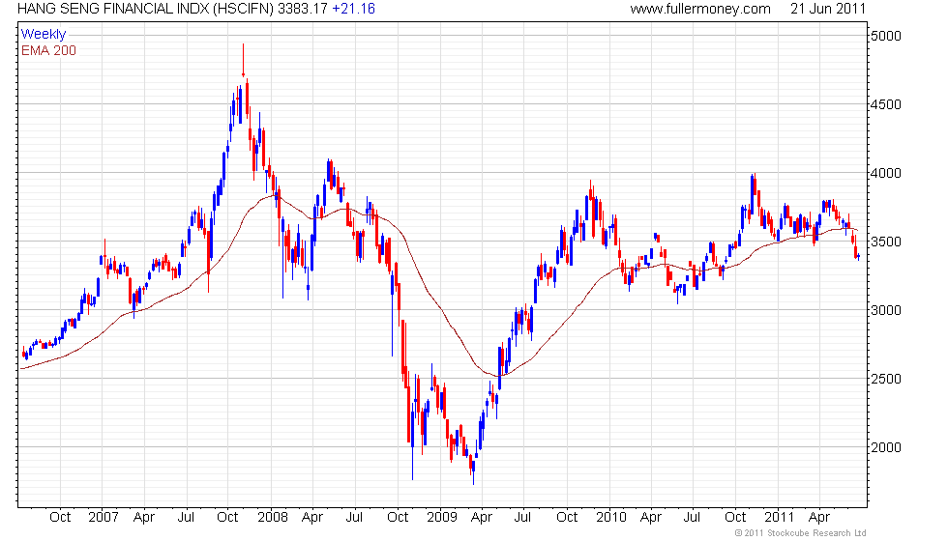Click the 3500 price axis label
Image resolution: width=948 pixels, height=541 pixels.
point(885,242)
